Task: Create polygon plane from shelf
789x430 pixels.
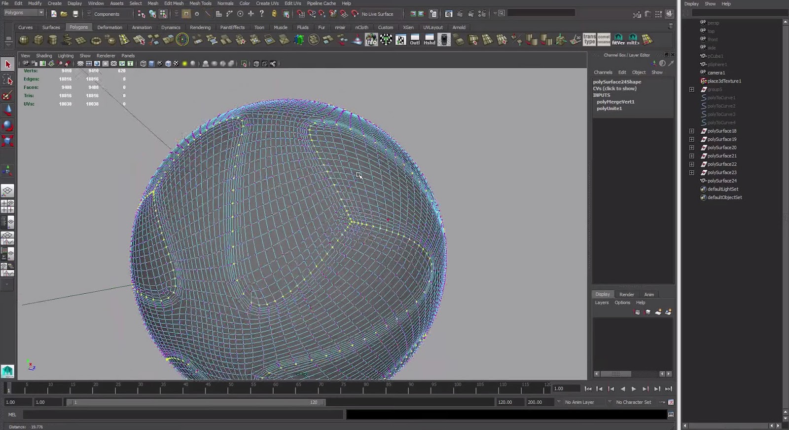Action: (x=81, y=40)
